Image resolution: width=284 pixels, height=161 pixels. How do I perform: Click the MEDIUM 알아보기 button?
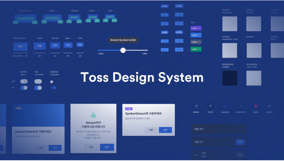pos(74,17)
